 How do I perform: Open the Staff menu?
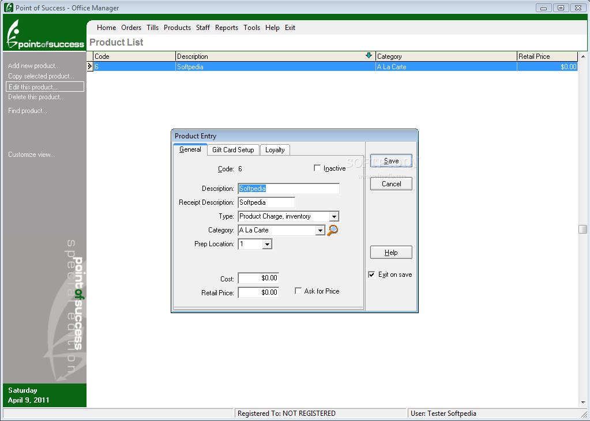[x=203, y=28]
